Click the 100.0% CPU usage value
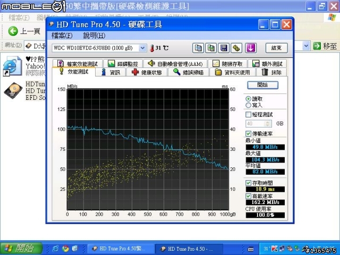 (x=265, y=215)
